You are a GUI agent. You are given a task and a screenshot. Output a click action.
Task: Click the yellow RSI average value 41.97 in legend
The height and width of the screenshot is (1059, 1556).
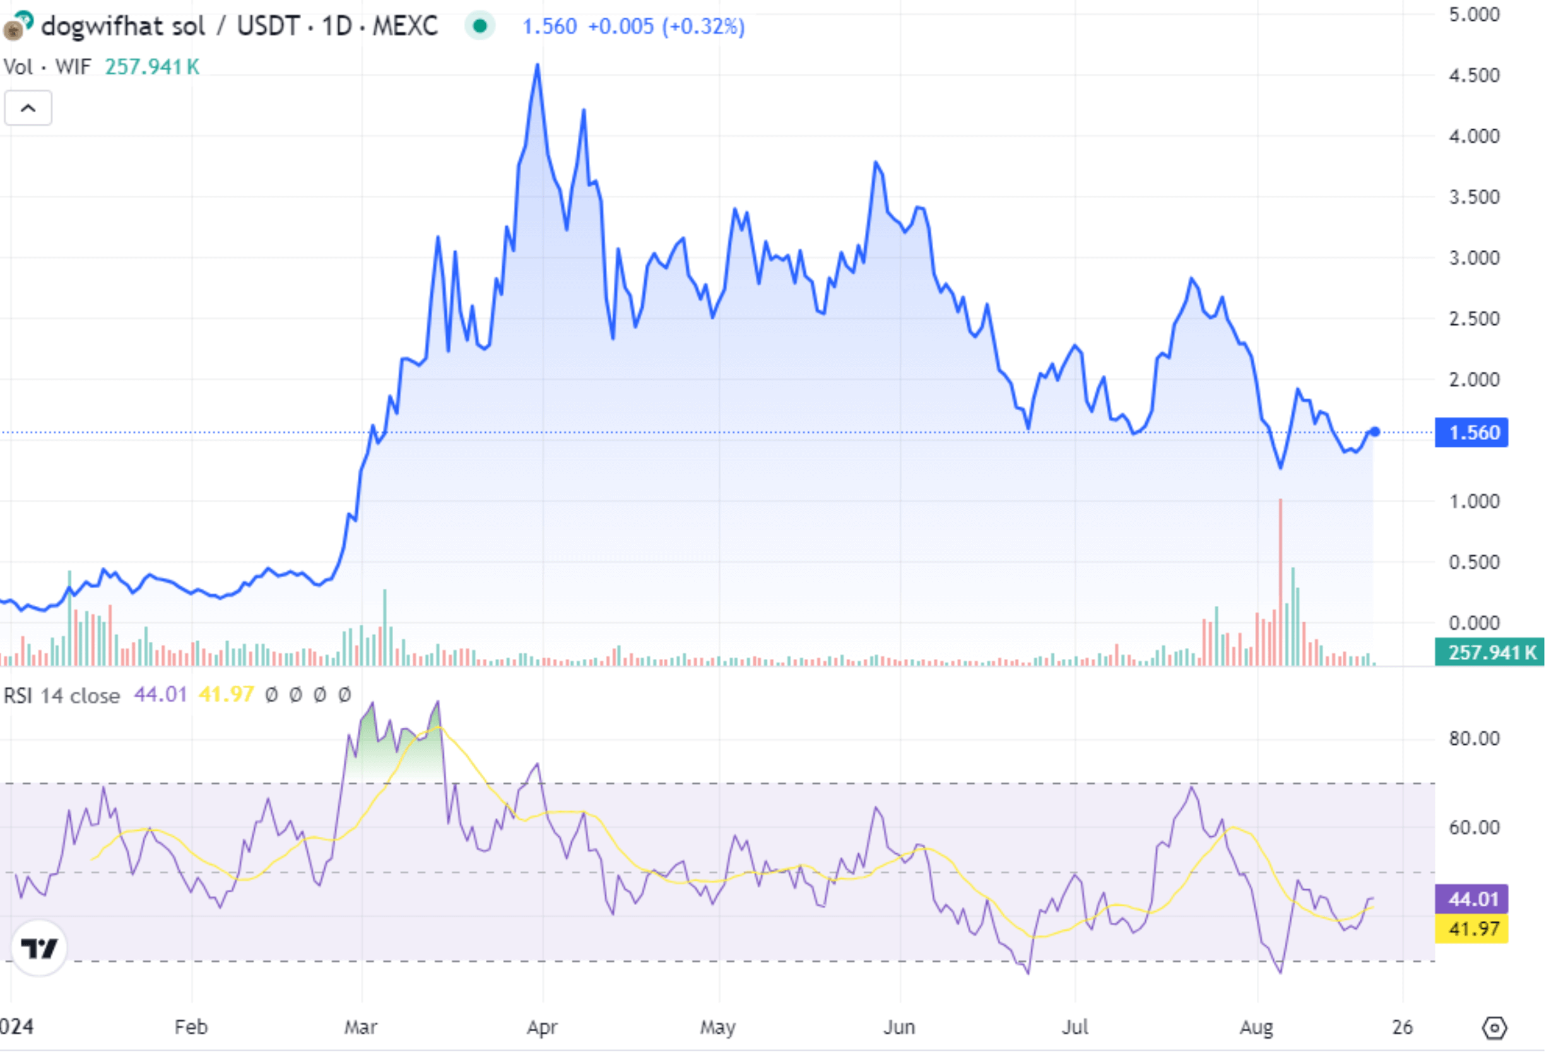[x=227, y=695]
